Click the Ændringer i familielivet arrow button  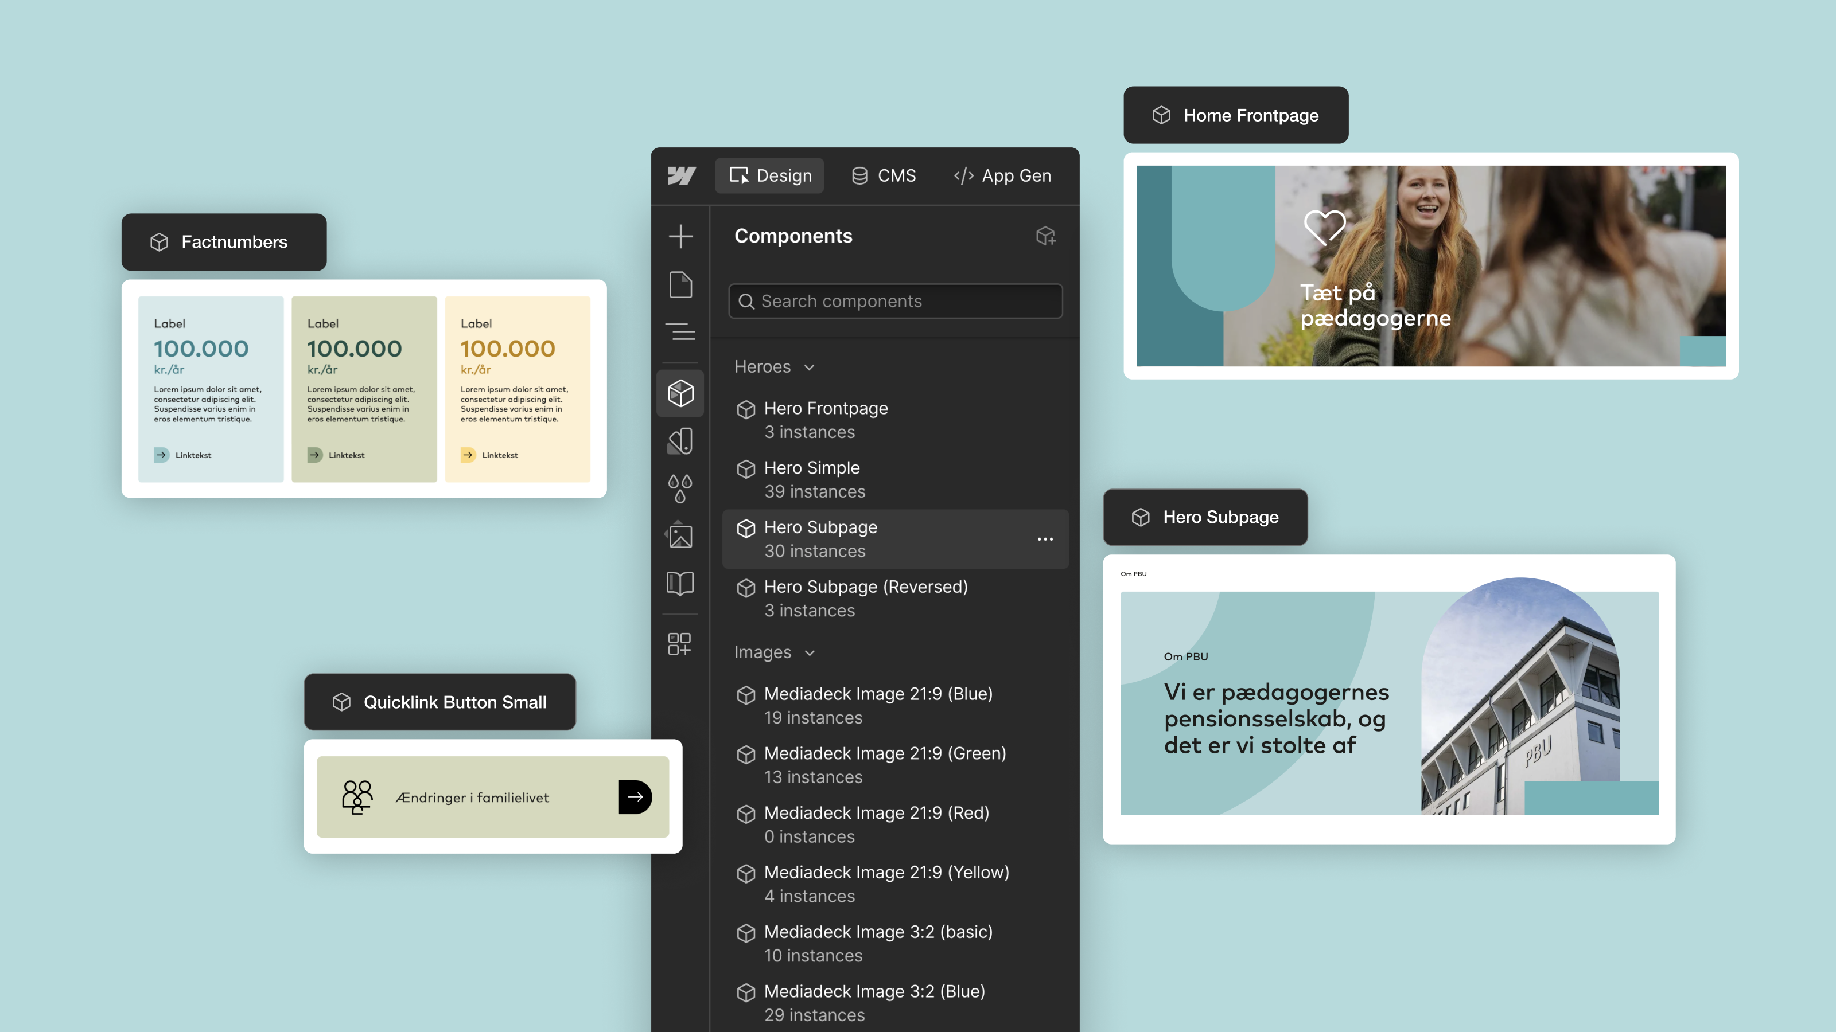tap(635, 797)
